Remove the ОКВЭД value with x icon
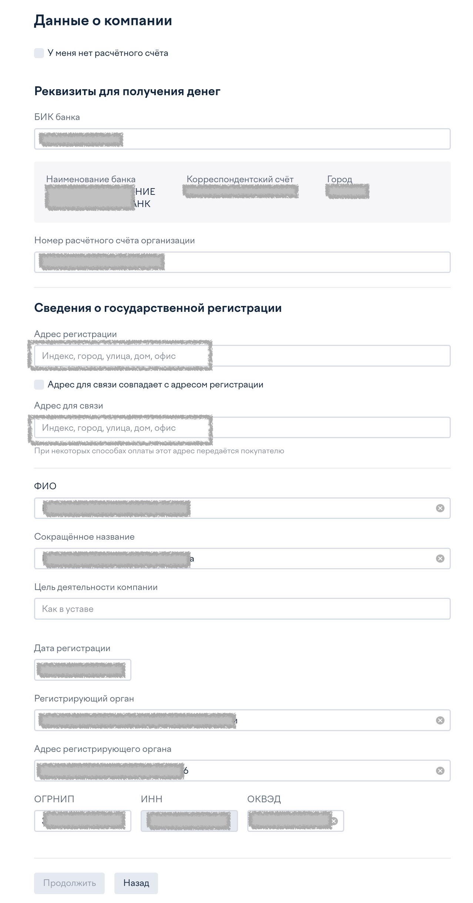This screenshot has width=473, height=903. [334, 821]
